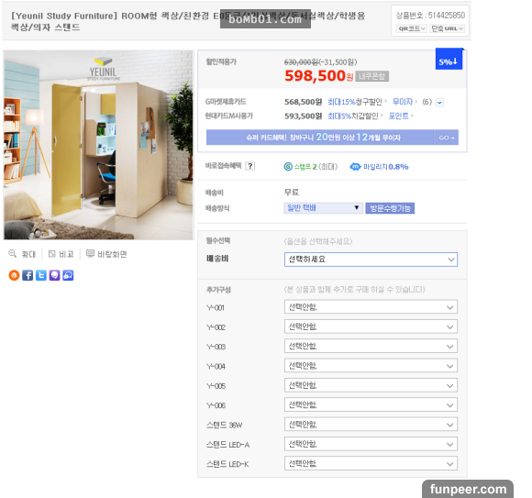Screen dimensions: 532x498
Task: Click the blue headset share icon
Action: [x=68, y=275]
